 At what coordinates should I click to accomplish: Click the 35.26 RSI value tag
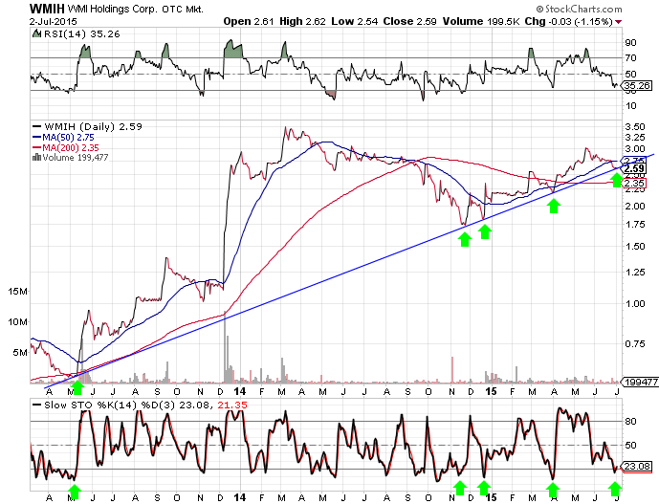[637, 86]
